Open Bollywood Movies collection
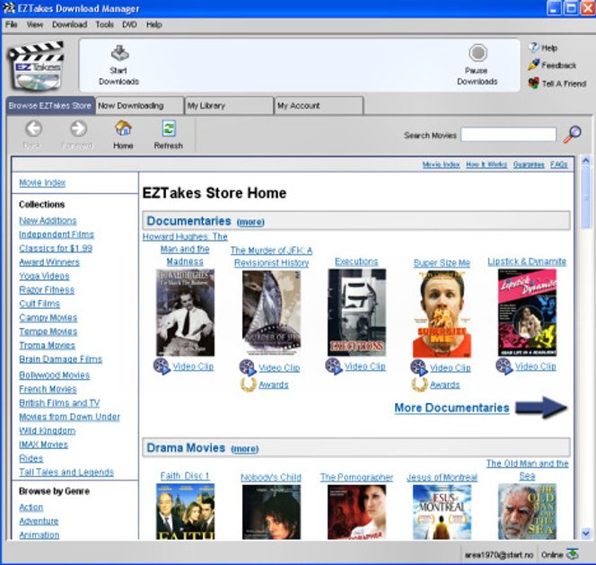596x565 pixels. [55, 375]
